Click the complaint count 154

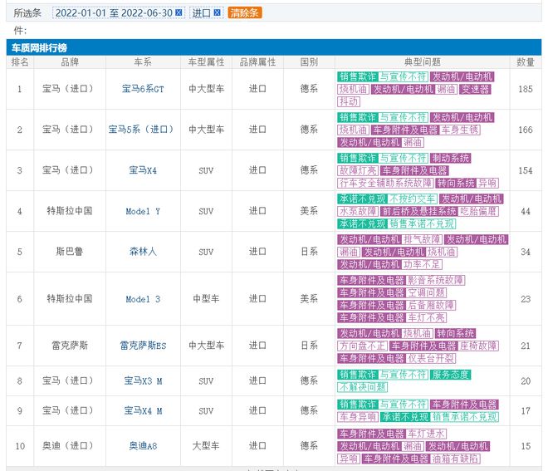tap(526, 170)
